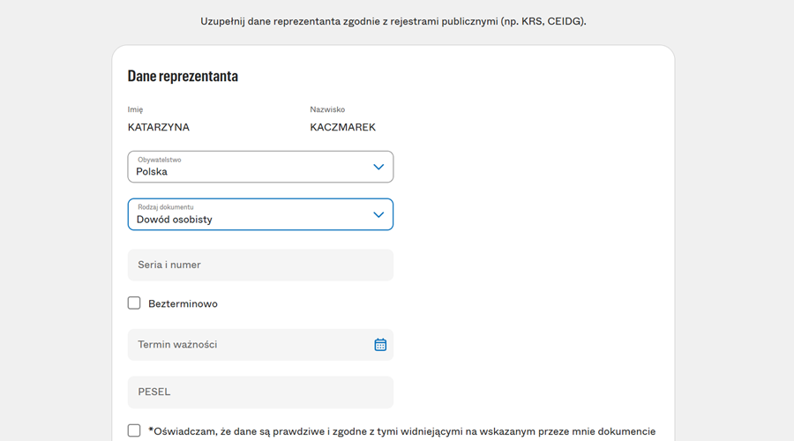Click the Bezterminowo label text
The width and height of the screenshot is (794, 441).
point(183,304)
